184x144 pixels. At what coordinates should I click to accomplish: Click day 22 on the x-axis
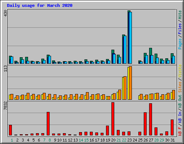click(x=124, y=140)
